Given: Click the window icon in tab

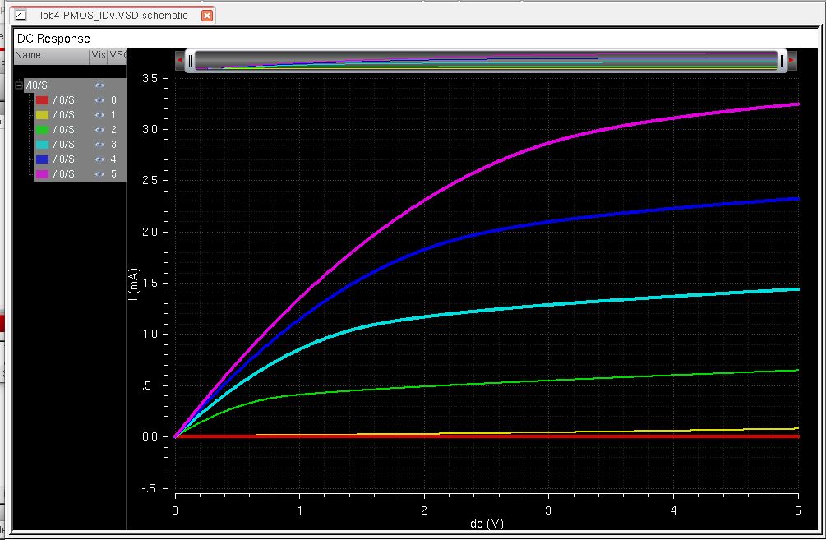Looking at the screenshot, I should pos(21,15).
